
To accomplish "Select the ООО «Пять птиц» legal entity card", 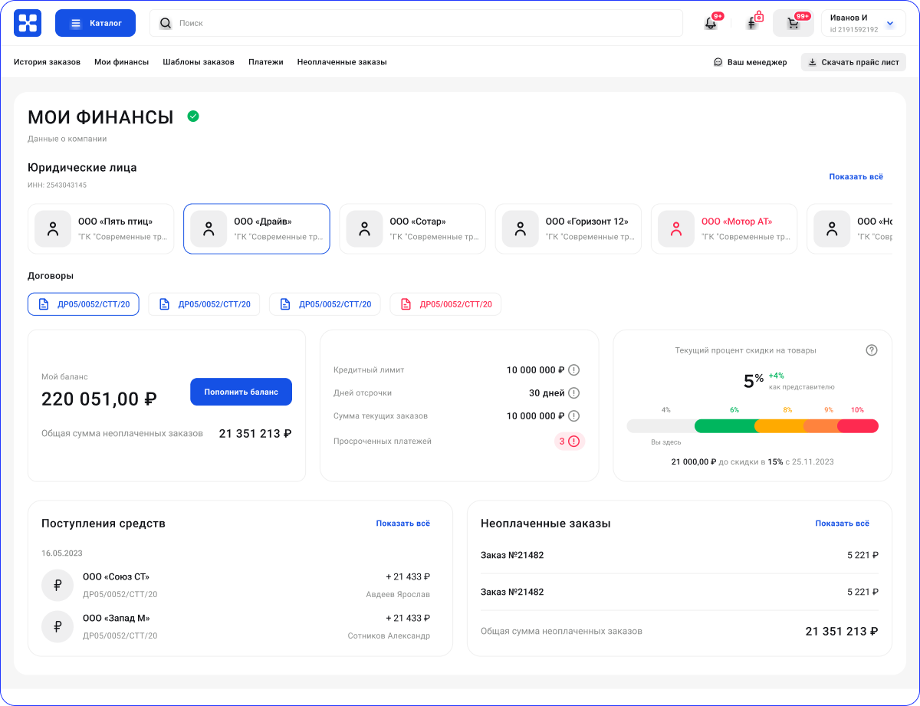I will point(101,228).
